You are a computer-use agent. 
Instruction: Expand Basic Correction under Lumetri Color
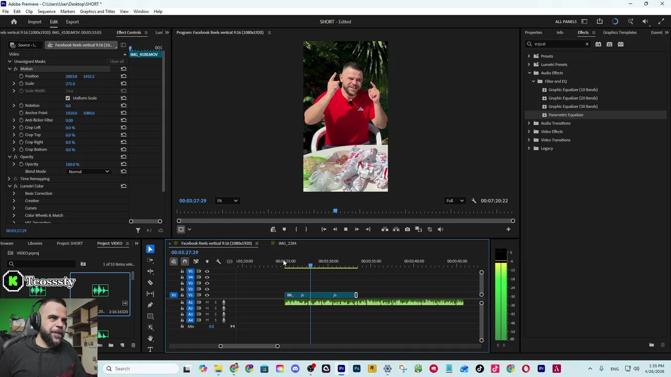[14, 193]
